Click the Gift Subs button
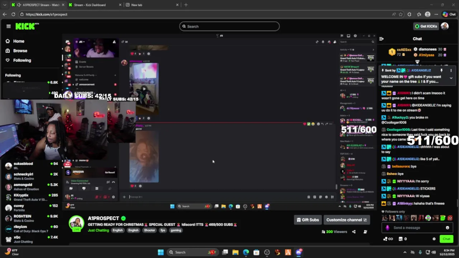The image size is (459, 258). click(308, 220)
